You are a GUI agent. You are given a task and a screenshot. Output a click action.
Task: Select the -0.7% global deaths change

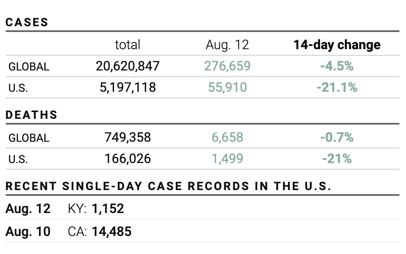click(x=337, y=137)
